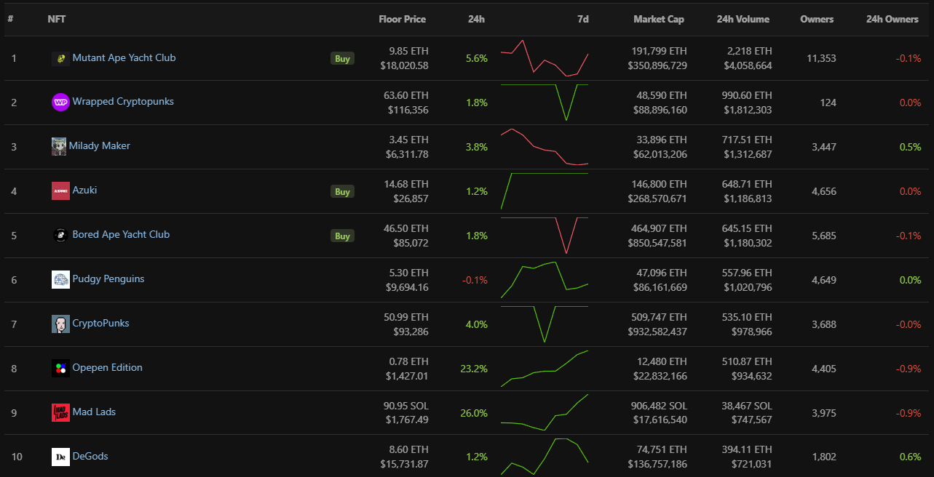Screen dimensions: 934x477
Task: Click Buy for Bored Ape Yacht Club
Action: coord(342,236)
